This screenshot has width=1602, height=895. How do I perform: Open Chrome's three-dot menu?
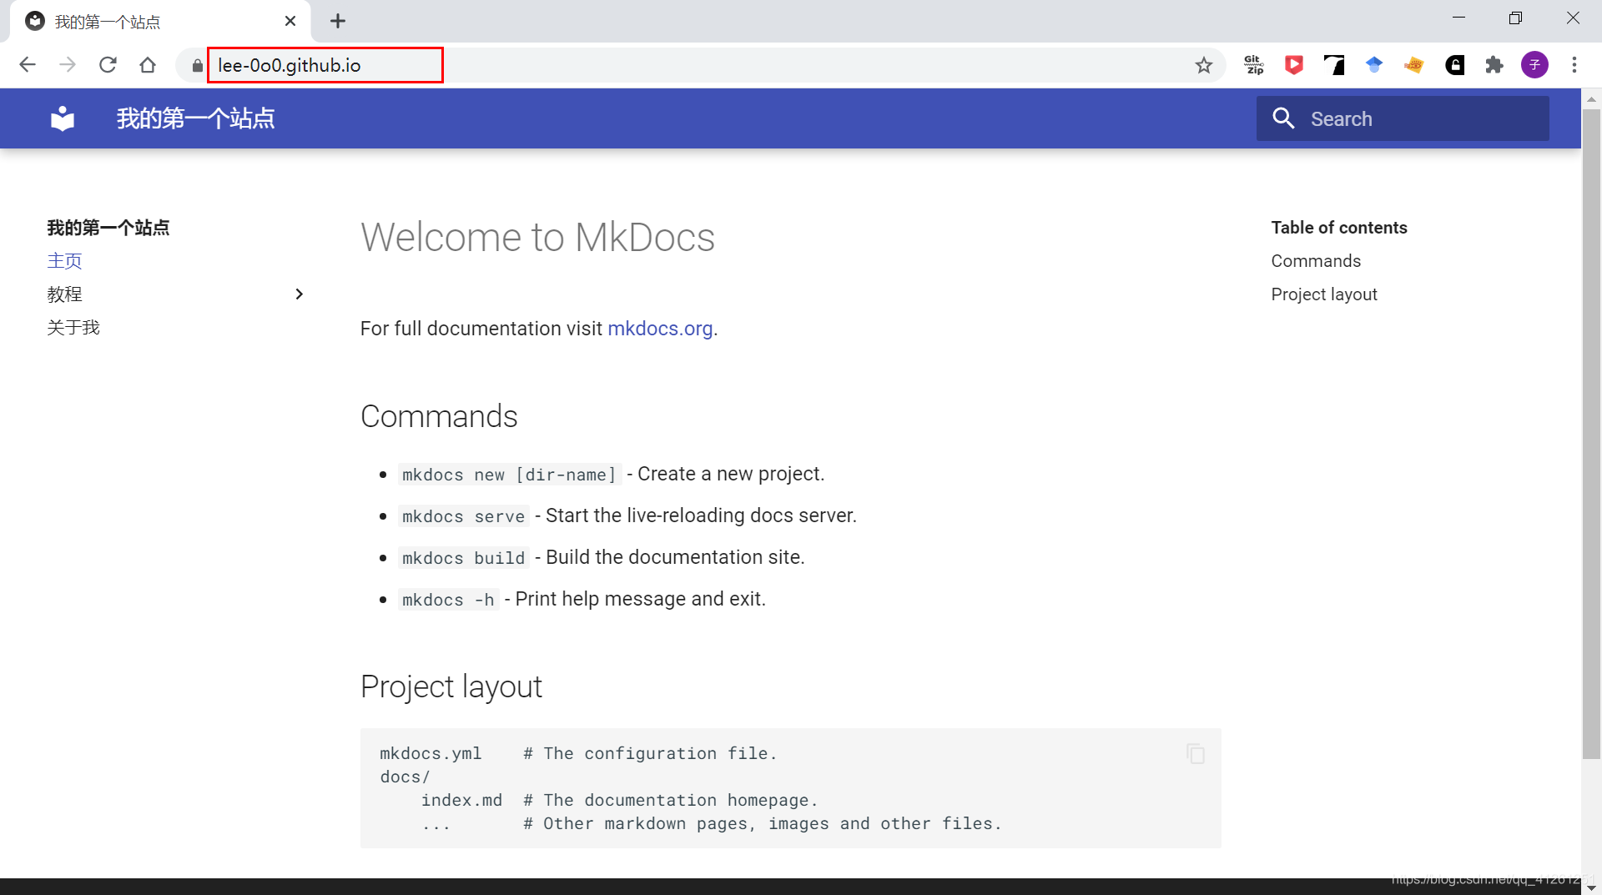pos(1574,65)
